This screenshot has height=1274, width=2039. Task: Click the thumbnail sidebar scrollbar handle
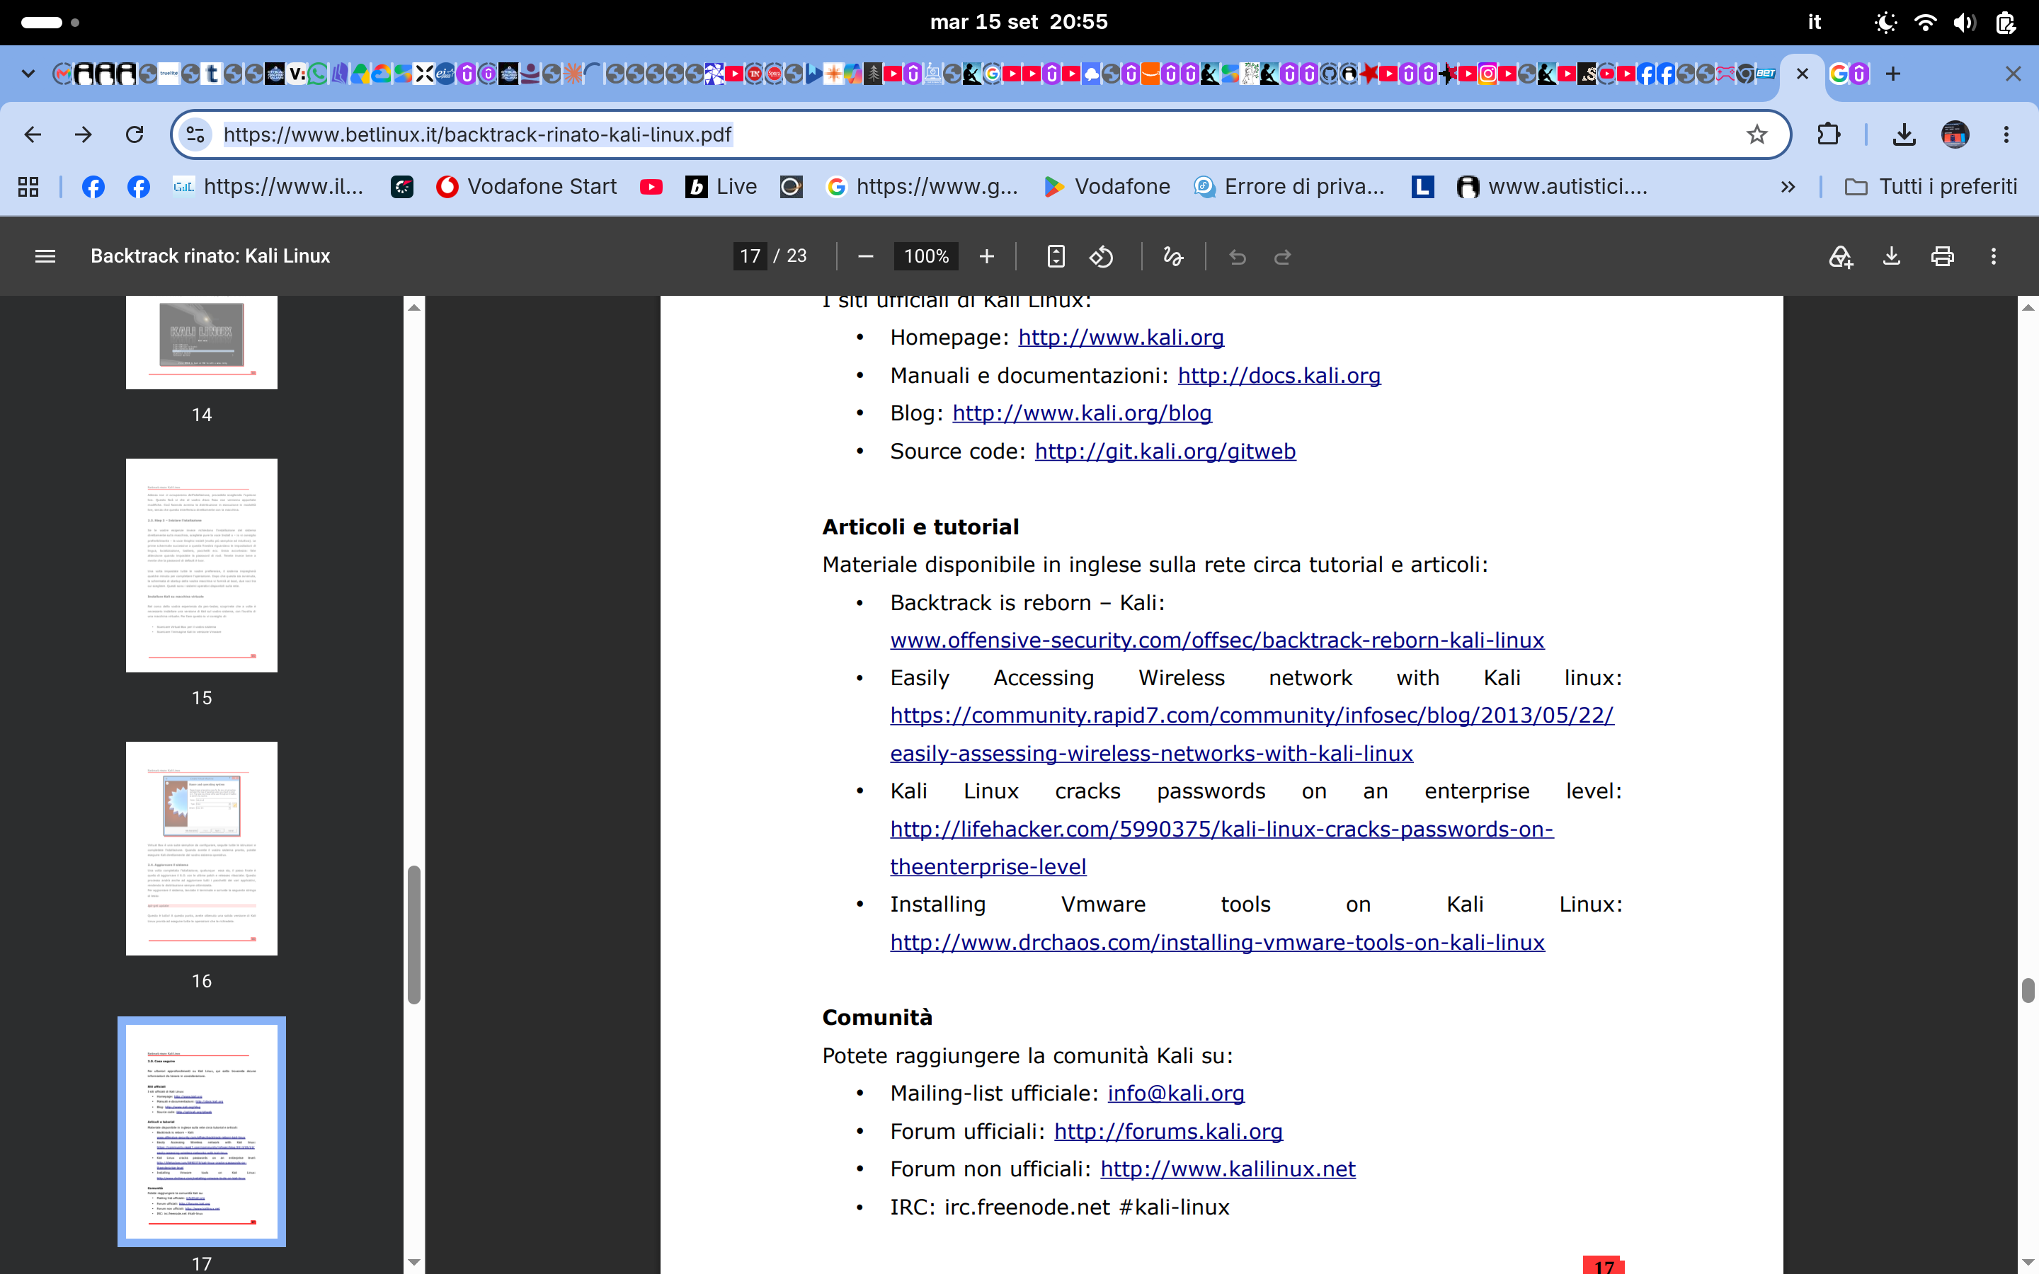(x=413, y=934)
